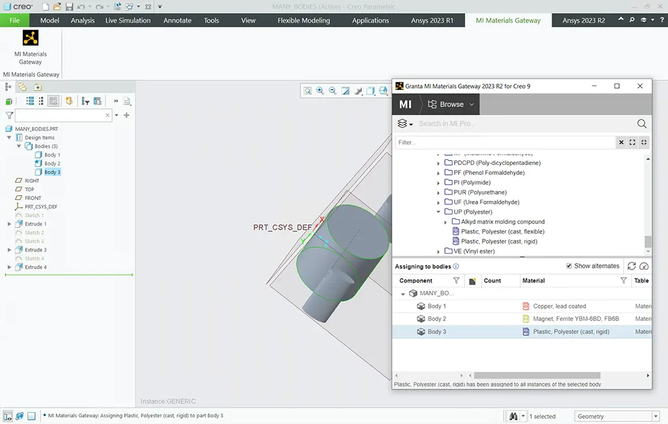Click the expand-all icon next to Filter box
This screenshot has width=668, height=424.
(x=632, y=142)
